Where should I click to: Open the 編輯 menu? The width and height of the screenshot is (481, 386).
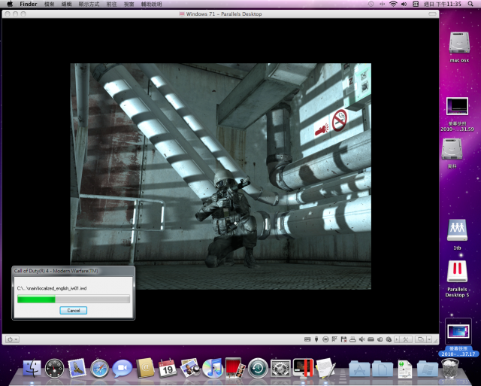[x=67, y=4]
